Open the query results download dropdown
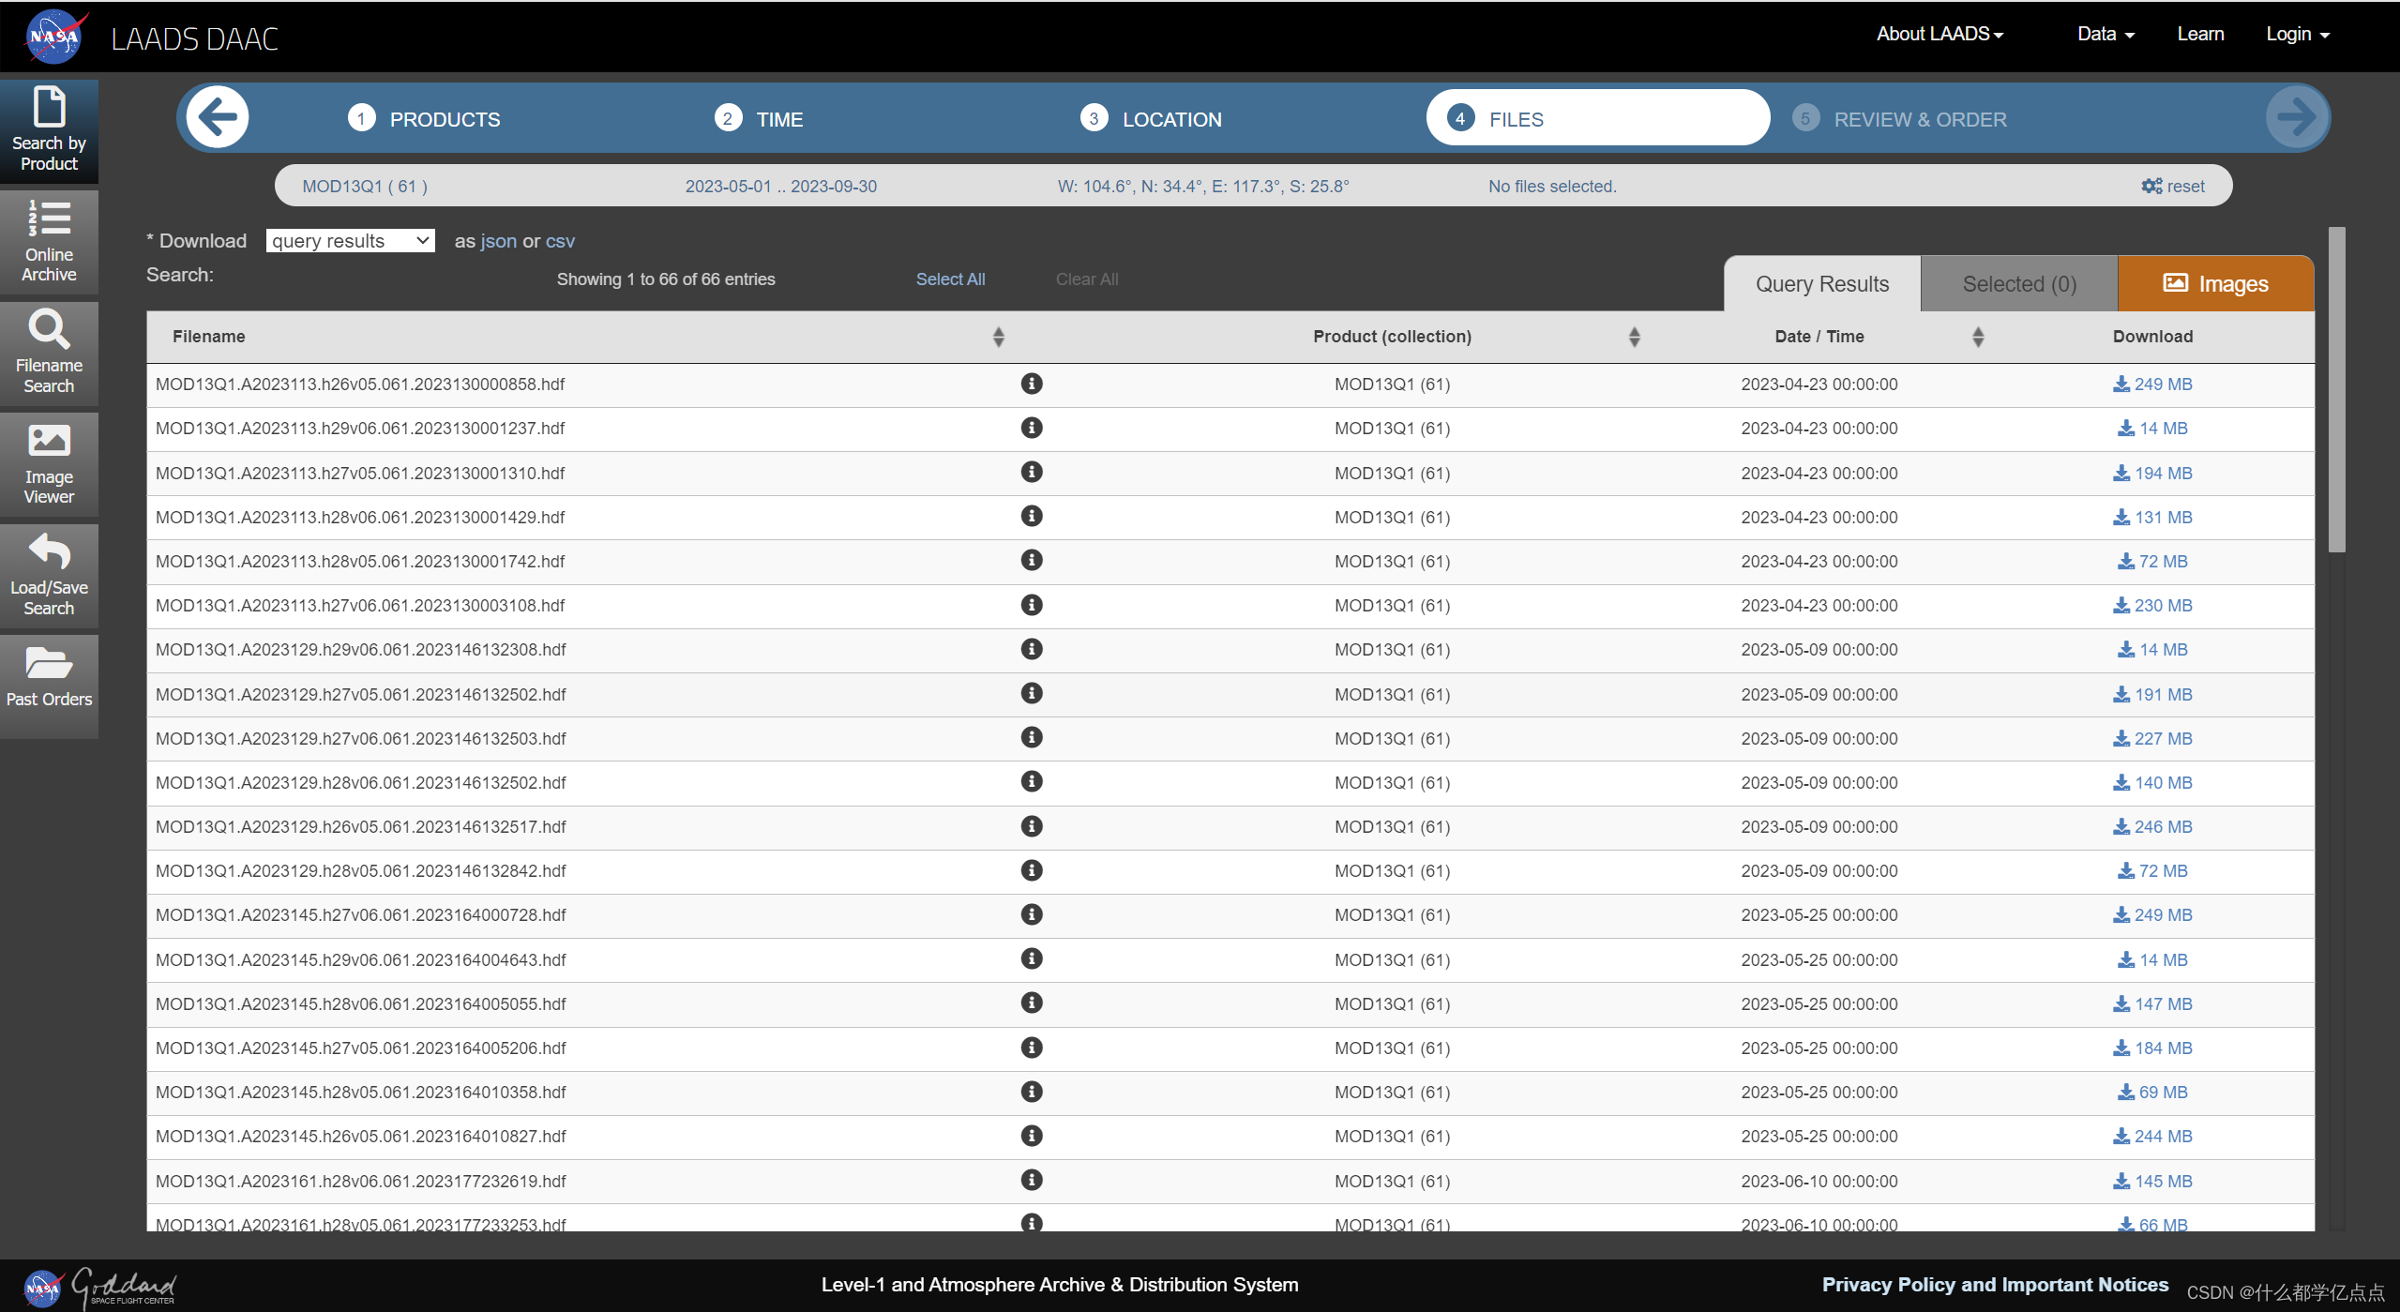Viewport: 2400px width, 1312px height. point(350,241)
